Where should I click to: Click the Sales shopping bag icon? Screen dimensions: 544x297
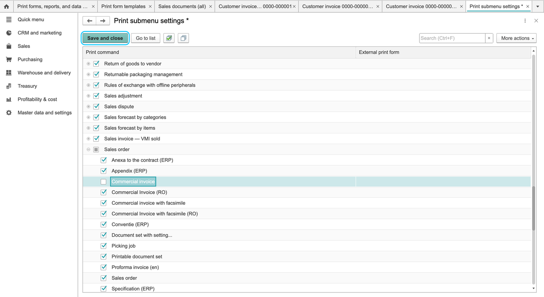coord(9,46)
